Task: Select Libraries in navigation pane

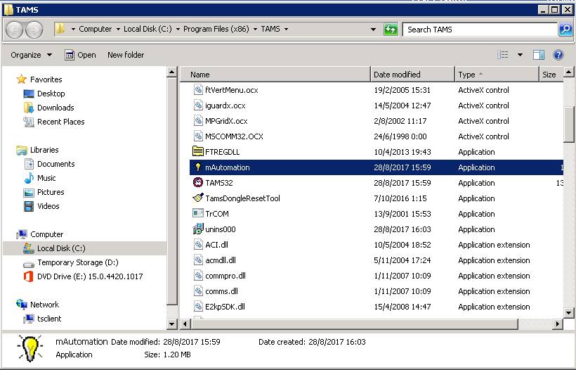Action: 44,150
